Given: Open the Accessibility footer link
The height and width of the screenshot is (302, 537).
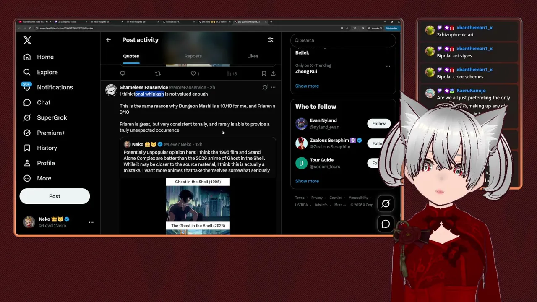Looking at the screenshot, I should pos(359,198).
